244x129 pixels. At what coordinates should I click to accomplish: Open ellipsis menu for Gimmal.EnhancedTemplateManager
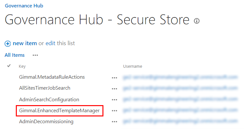114,111
